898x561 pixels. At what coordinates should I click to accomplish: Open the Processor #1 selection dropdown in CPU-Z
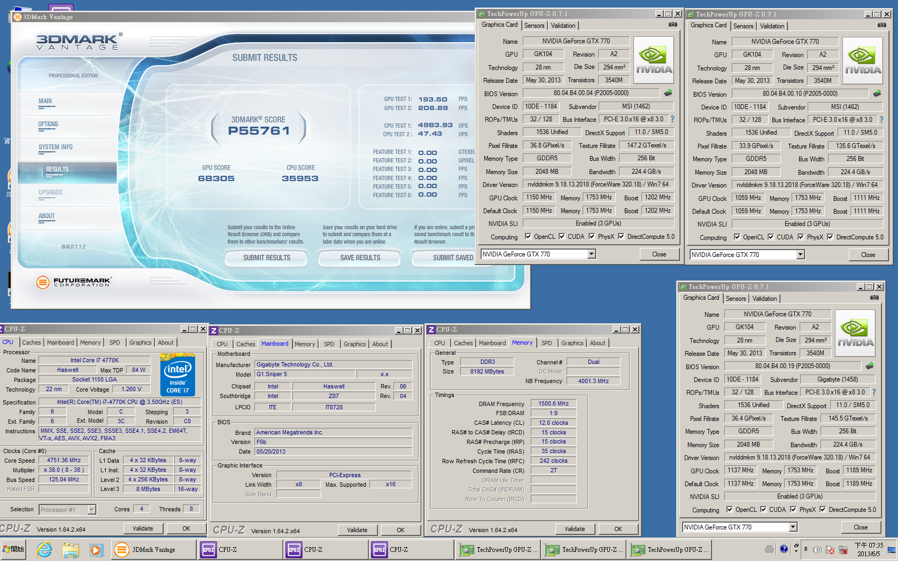[91, 510]
